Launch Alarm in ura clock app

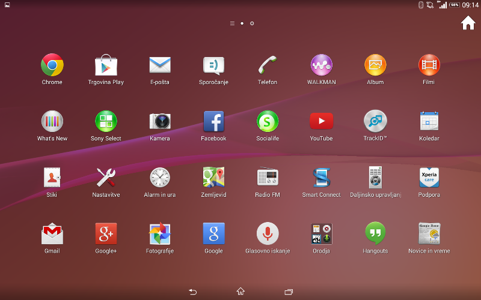[160, 177]
